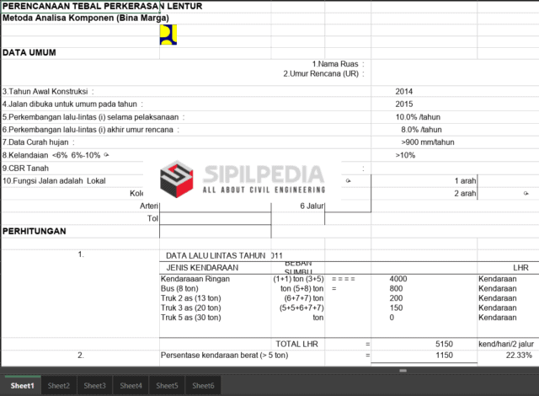The height and width of the screenshot is (396, 539).
Task: Switch to the Sheet2 tab
Action: [x=59, y=386]
